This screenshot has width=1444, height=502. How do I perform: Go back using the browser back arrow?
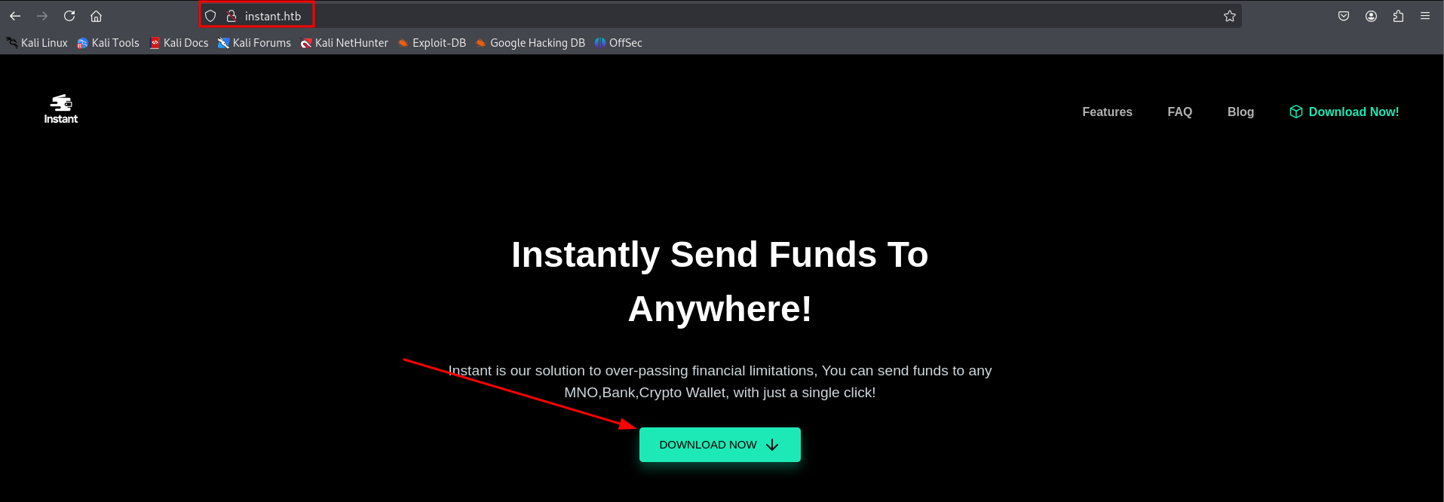(15, 16)
